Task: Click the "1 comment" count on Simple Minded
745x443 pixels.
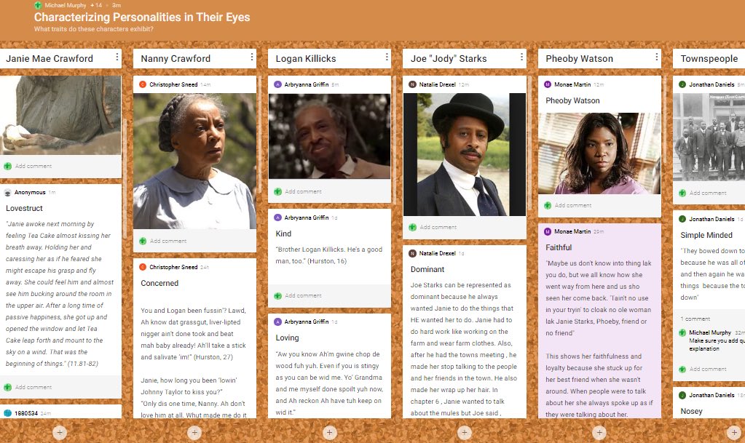Action: (695, 319)
